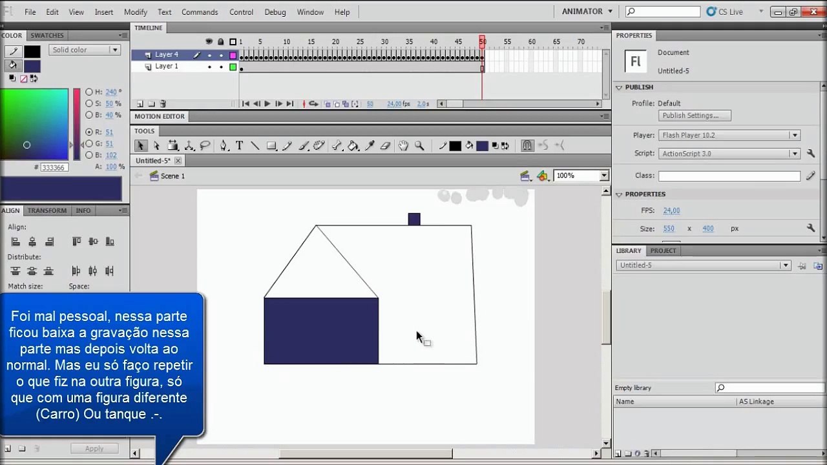Open the Modify menu
This screenshot has height=465, width=827.
pos(136,12)
